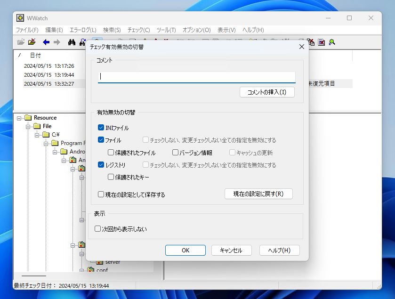
Task: Click the registry search magnifier icon
Action: (331, 42)
